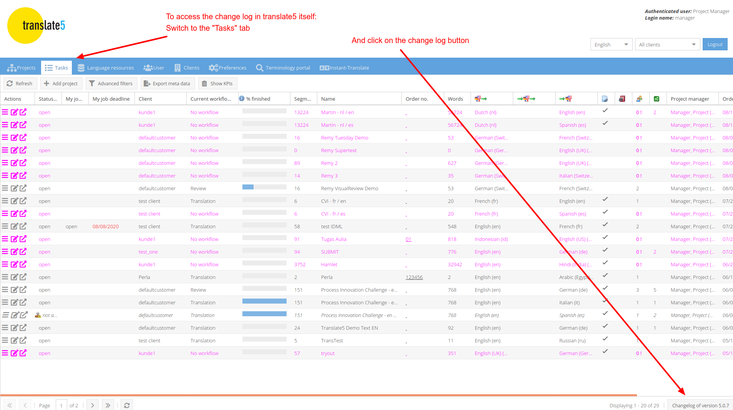Sort by the Words column header
The width and height of the screenshot is (733, 410).
coord(457,99)
